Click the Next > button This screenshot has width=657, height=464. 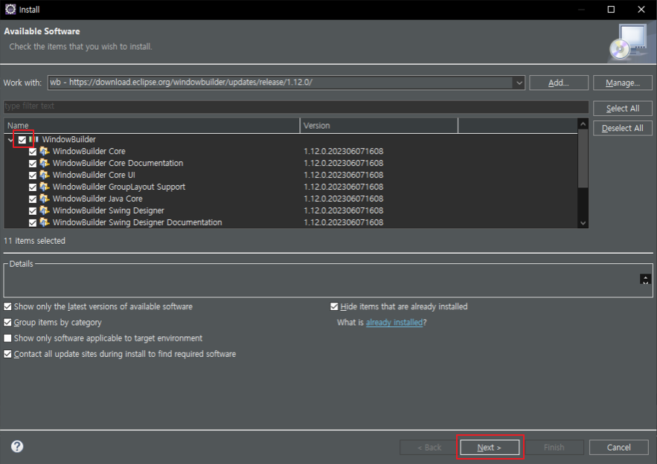490,448
